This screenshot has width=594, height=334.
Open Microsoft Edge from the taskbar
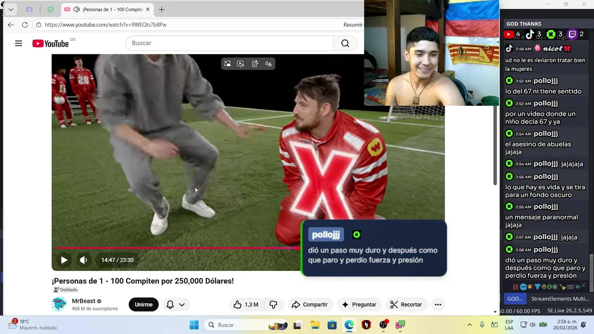tap(349, 325)
